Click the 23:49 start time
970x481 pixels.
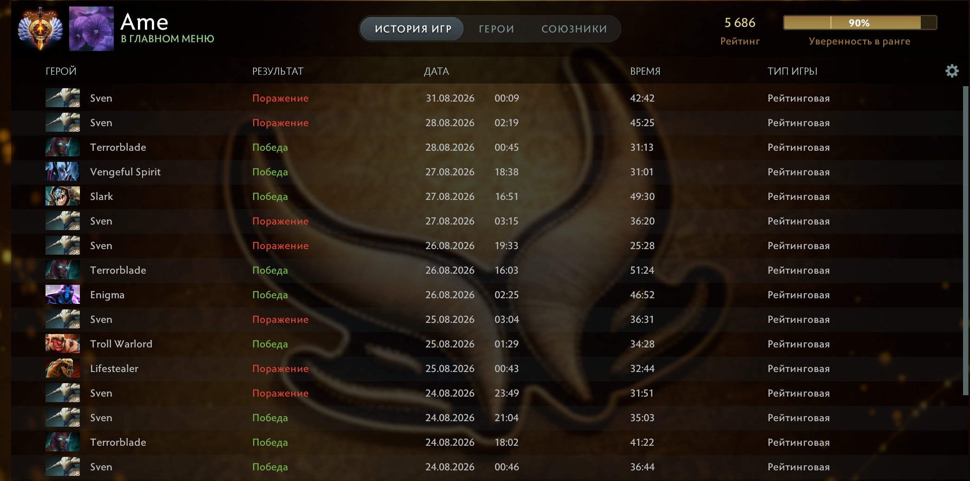(507, 393)
